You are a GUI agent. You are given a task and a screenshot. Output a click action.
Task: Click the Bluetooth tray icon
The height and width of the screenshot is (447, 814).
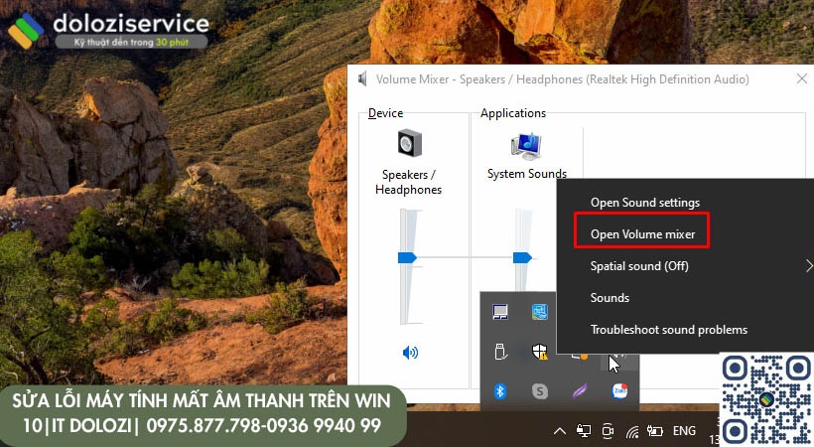(501, 391)
